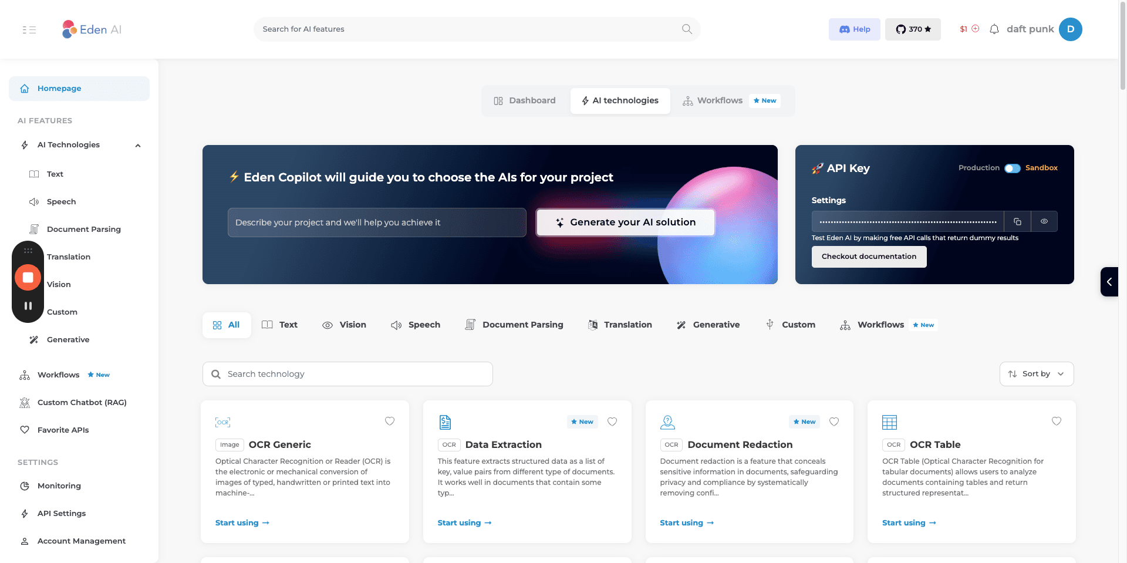Open Custom in sidebar
1127x563 pixels.
[62, 312]
